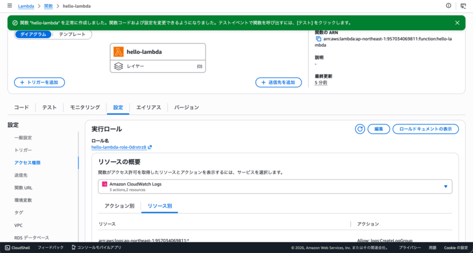Expand the Amazon CloudWatch Logs dropdown
Viewport: 473px width, 253px height.
point(275,187)
